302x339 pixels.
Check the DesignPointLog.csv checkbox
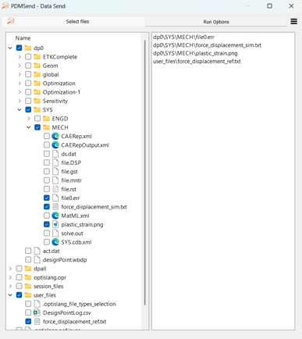(x=28, y=312)
